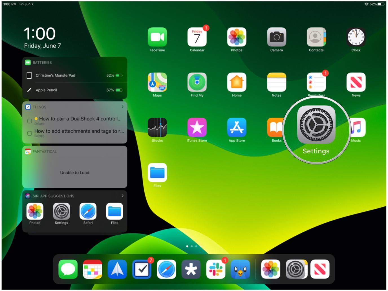The image size is (388, 291).
Task: Open the Home app
Action: pyautogui.click(x=237, y=82)
